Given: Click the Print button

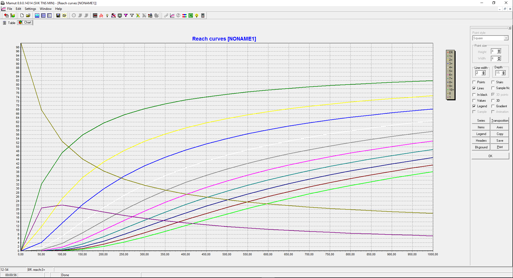Looking at the screenshot, I should [x=500, y=147].
